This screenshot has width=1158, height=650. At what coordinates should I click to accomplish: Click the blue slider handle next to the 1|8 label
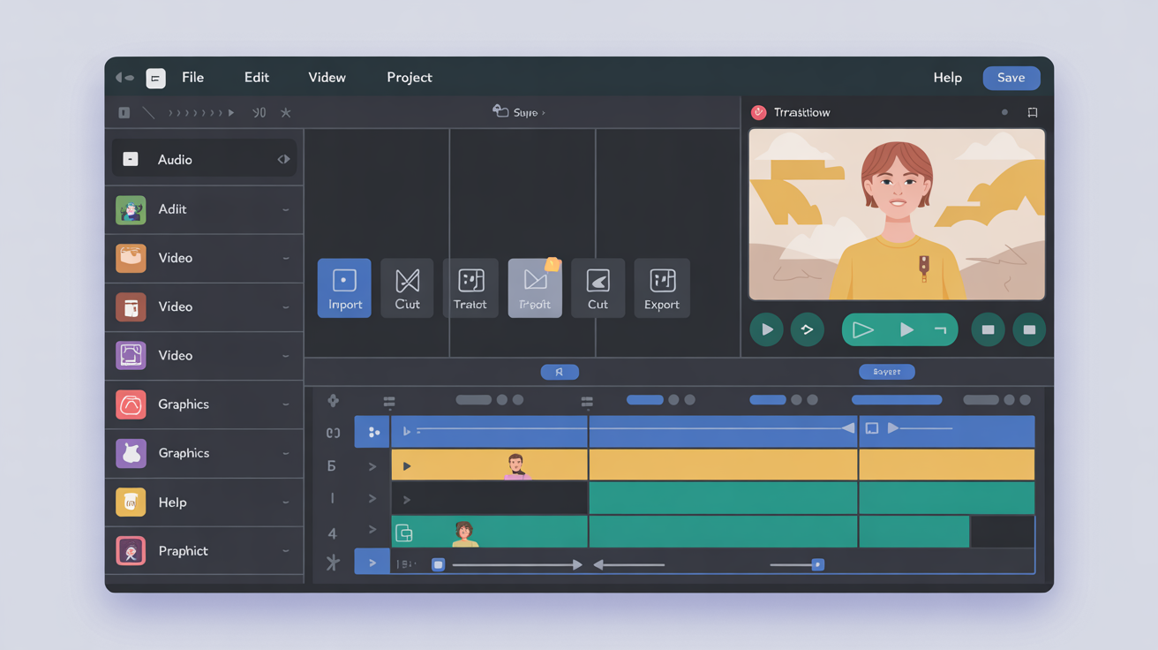(438, 564)
